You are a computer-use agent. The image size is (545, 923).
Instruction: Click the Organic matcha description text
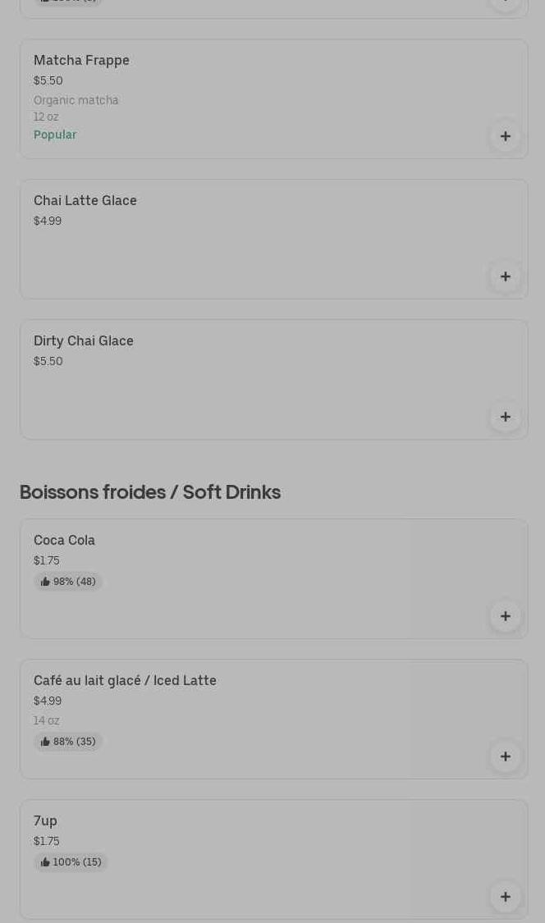[76, 100]
